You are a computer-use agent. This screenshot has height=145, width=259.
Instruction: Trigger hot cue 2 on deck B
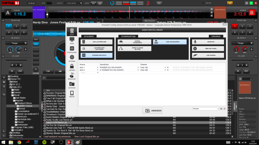click(x=242, y=26)
